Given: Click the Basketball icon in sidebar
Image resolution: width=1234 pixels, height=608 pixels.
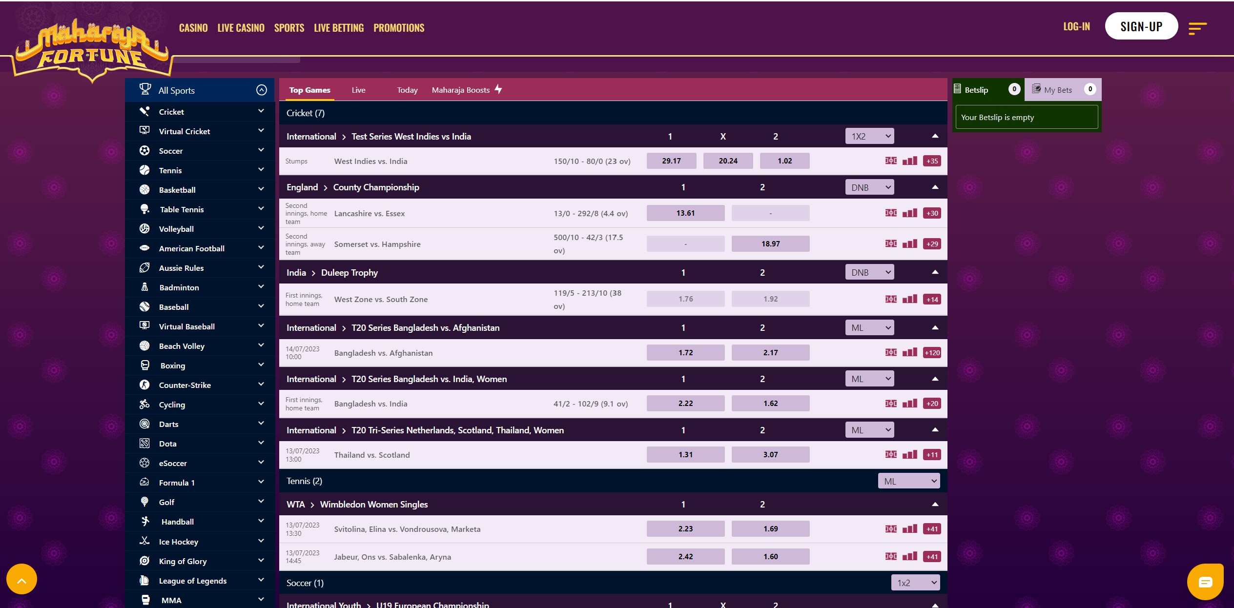Looking at the screenshot, I should [144, 189].
